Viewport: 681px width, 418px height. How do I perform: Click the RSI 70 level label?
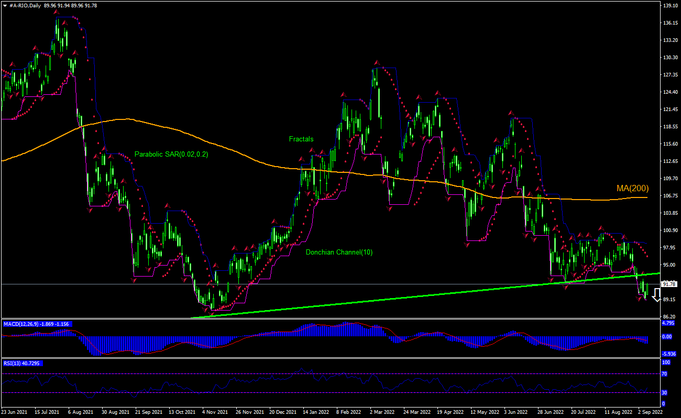[664, 374]
